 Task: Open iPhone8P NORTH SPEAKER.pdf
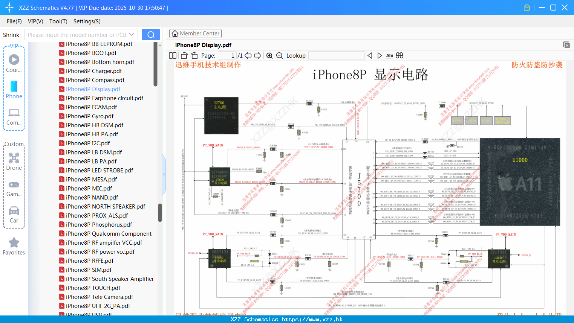pyautogui.click(x=106, y=207)
